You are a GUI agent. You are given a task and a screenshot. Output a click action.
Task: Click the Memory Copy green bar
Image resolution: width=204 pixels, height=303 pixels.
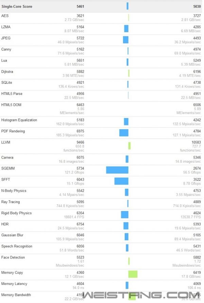coord(133,274)
